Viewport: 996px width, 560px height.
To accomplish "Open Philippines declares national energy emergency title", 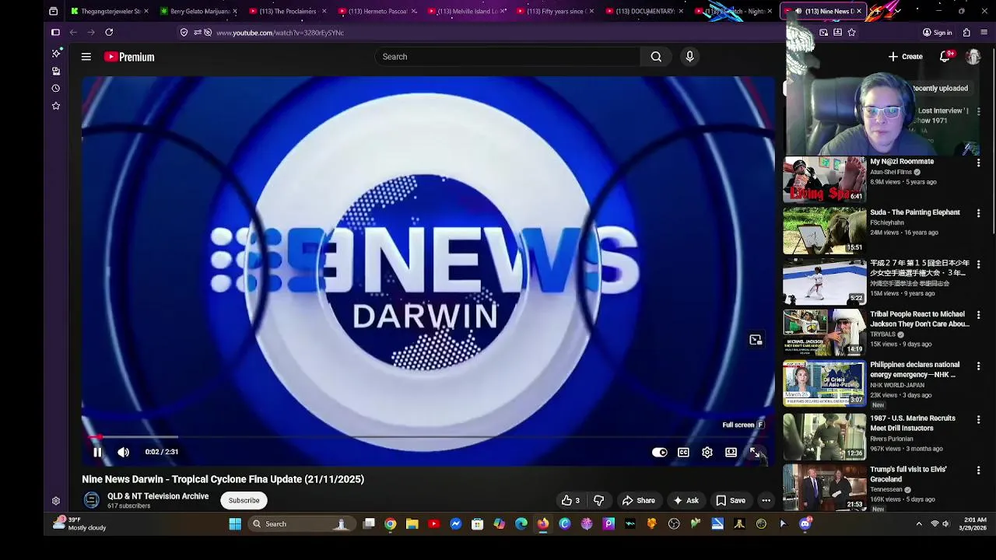I will [x=915, y=369].
